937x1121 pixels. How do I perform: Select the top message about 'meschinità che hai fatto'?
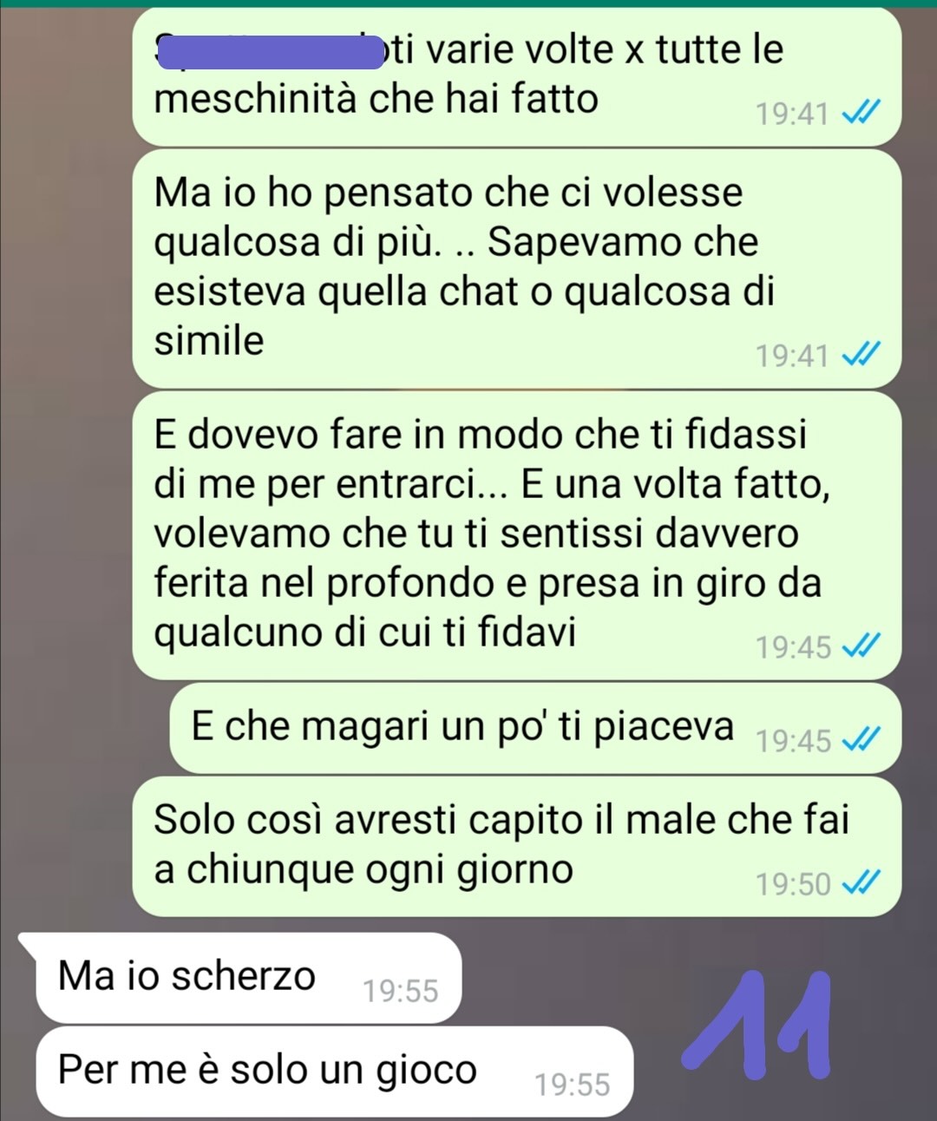517,76
